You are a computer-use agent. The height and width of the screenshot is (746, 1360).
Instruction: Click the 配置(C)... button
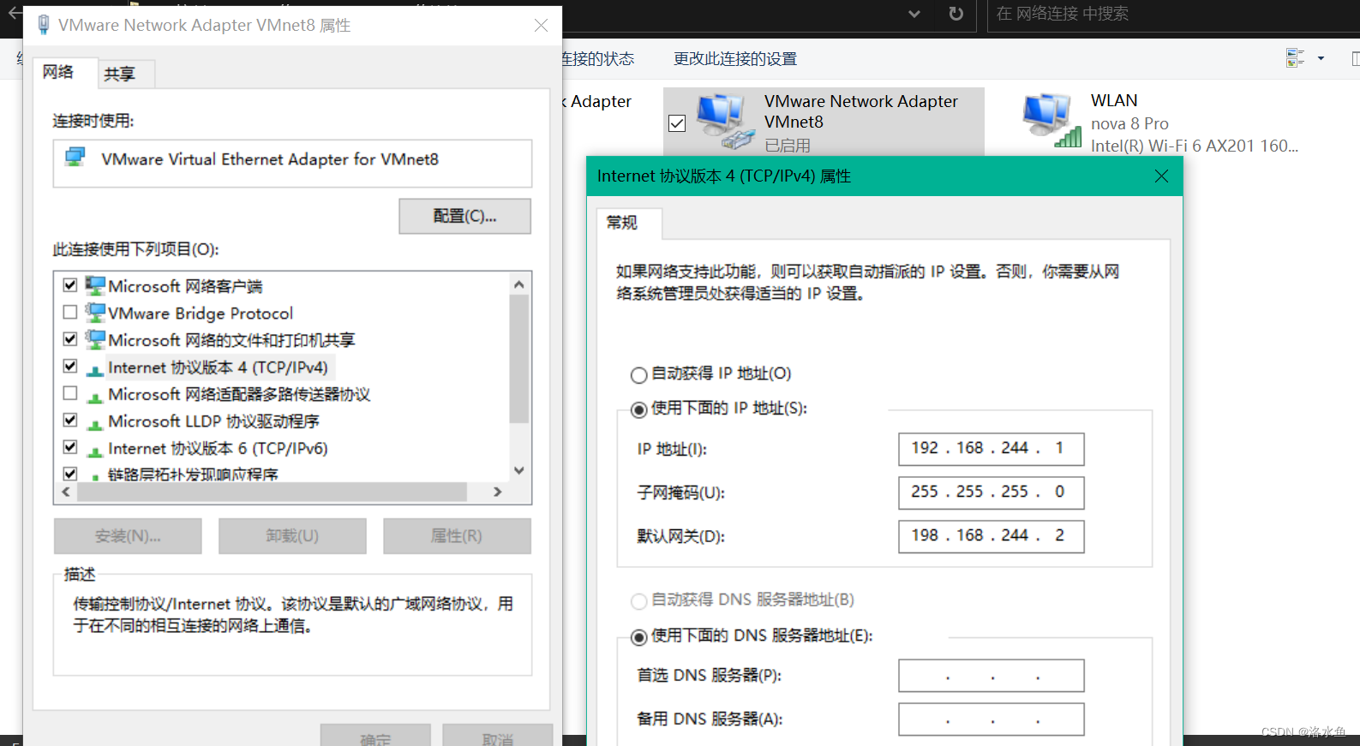coord(464,217)
